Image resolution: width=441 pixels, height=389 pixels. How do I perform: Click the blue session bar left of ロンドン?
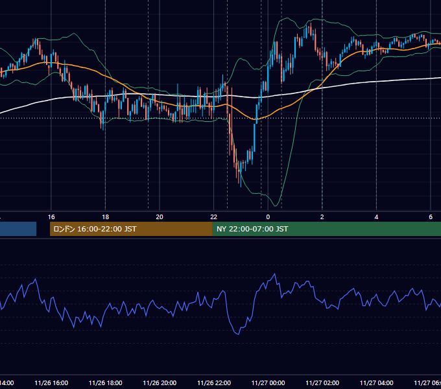click(x=18, y=229)
